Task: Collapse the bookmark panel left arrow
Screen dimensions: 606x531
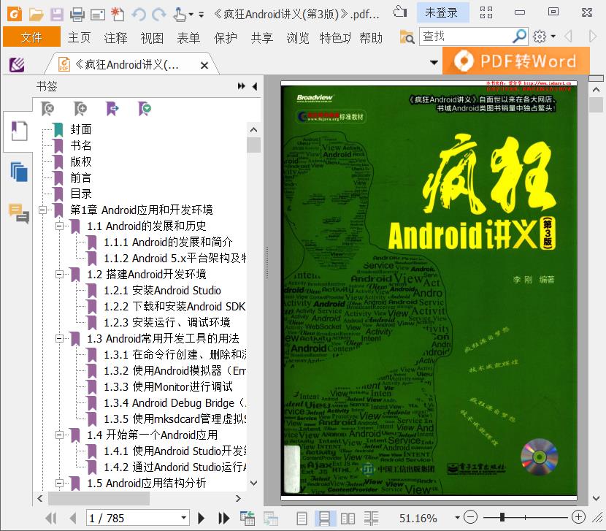Action: (255, 86)
